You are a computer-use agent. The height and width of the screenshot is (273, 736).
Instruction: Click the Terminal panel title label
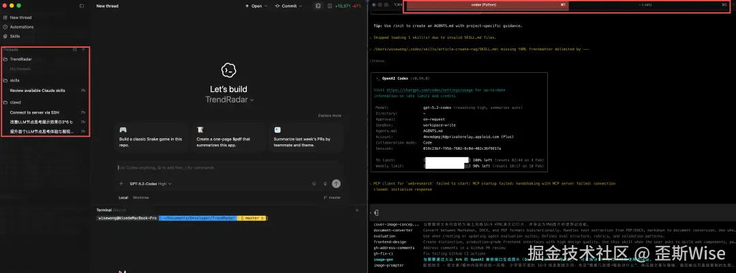pos(104,210)
